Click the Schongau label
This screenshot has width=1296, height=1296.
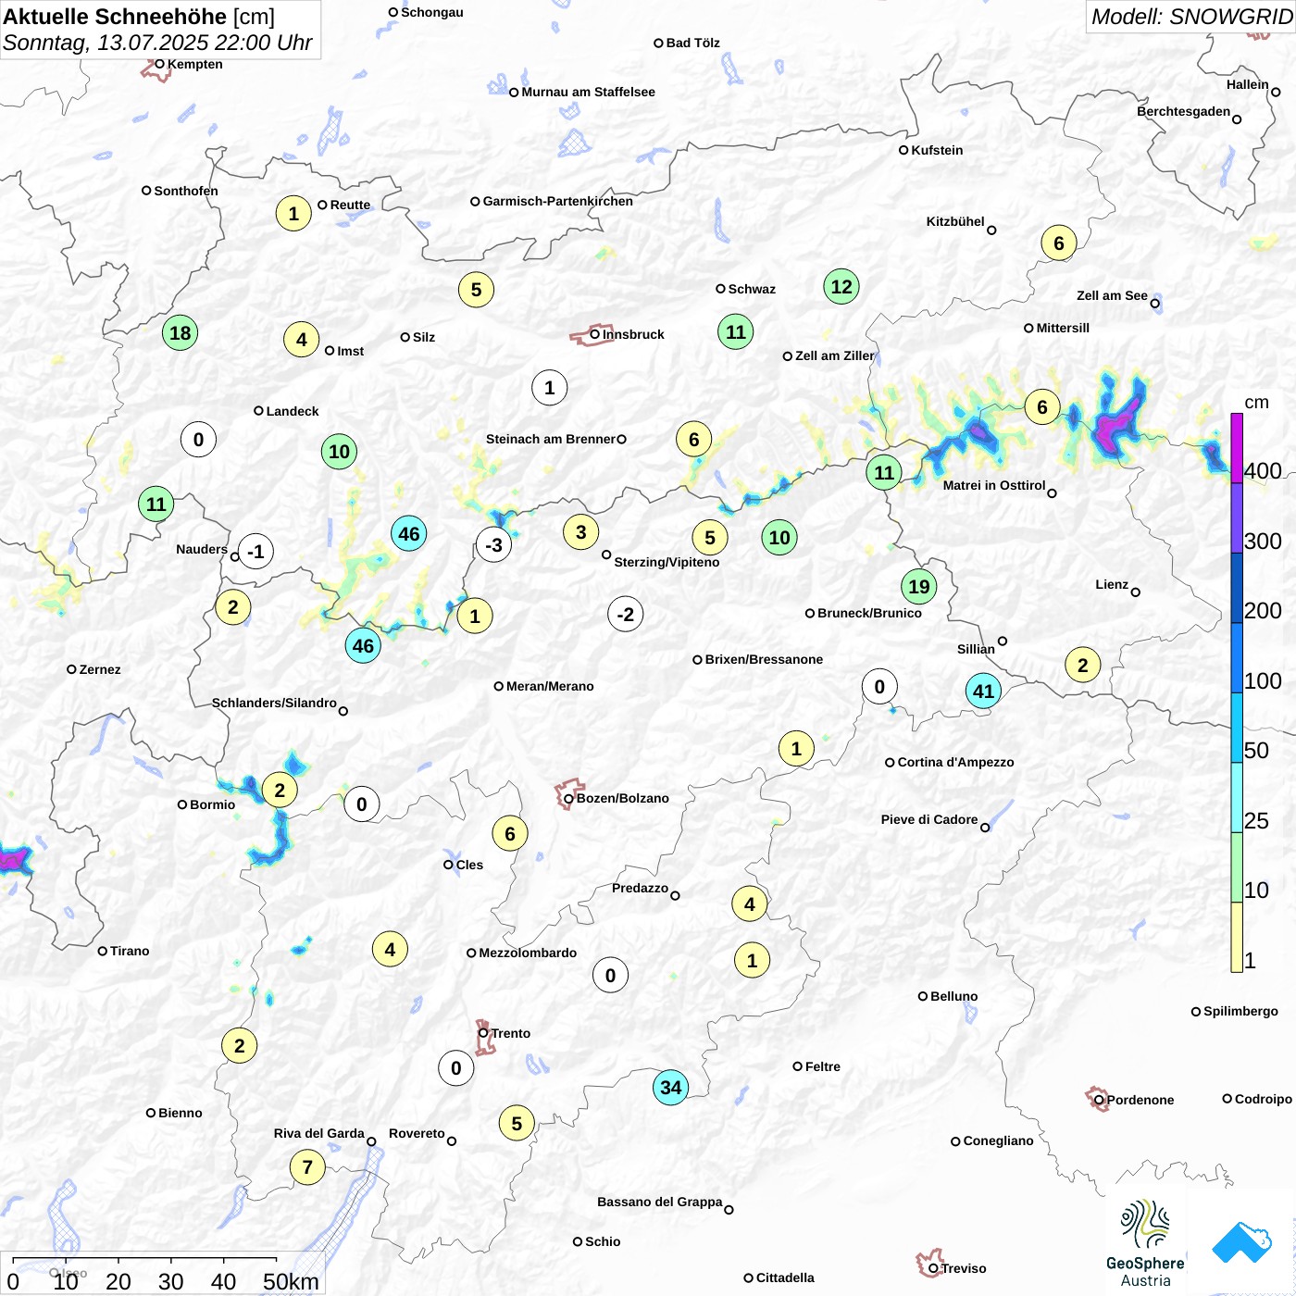point(432,12)
